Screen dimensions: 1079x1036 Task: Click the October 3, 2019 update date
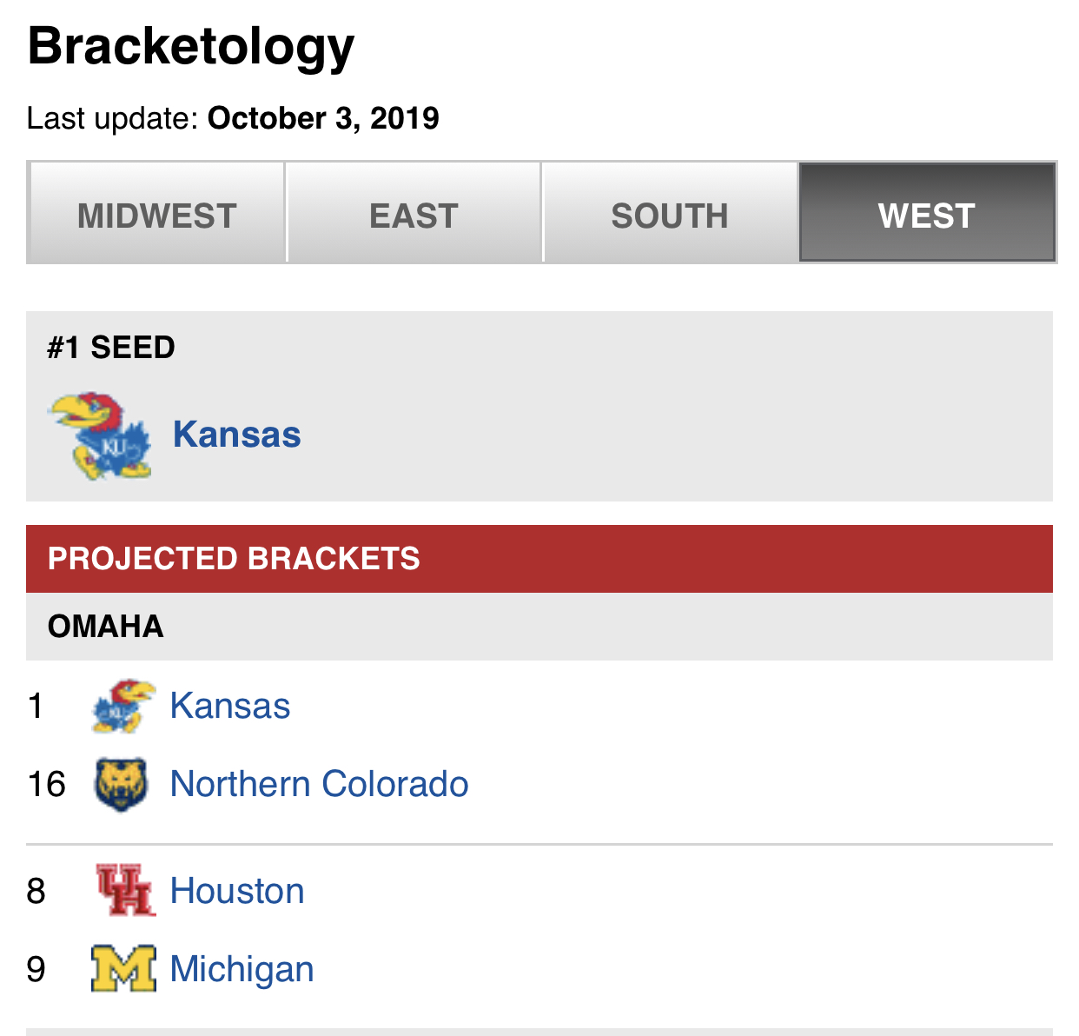pos(323,118)
